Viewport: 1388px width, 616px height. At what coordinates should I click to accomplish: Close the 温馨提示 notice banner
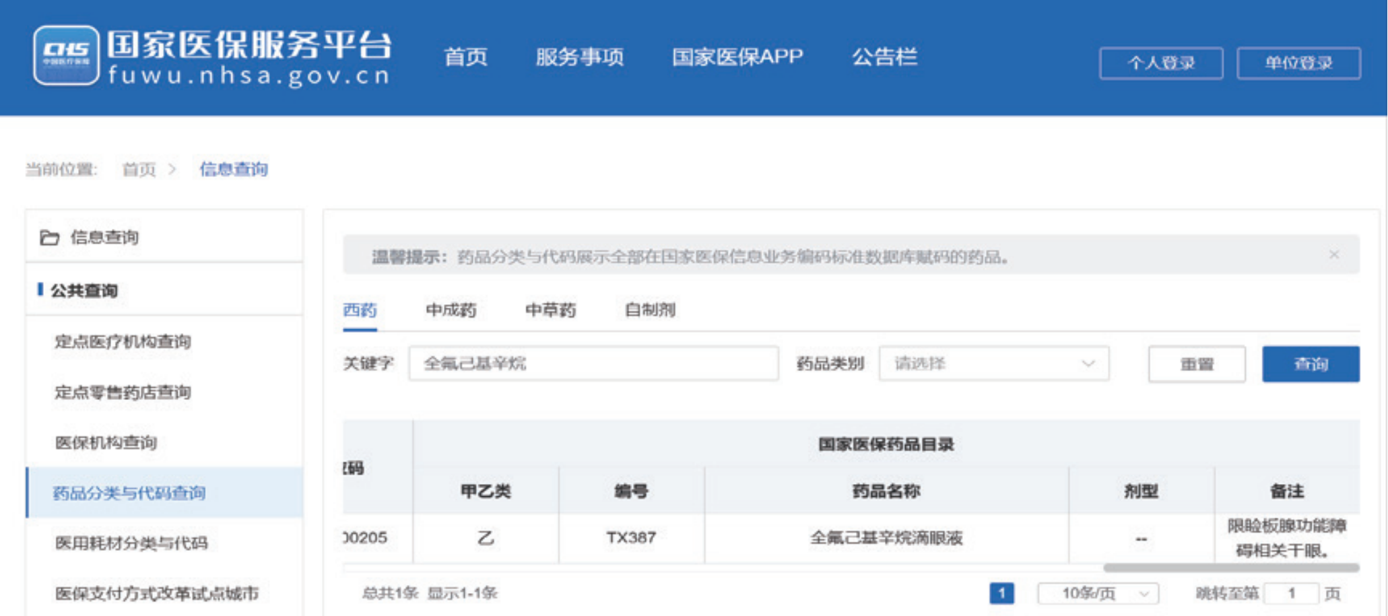point(1332,254)
